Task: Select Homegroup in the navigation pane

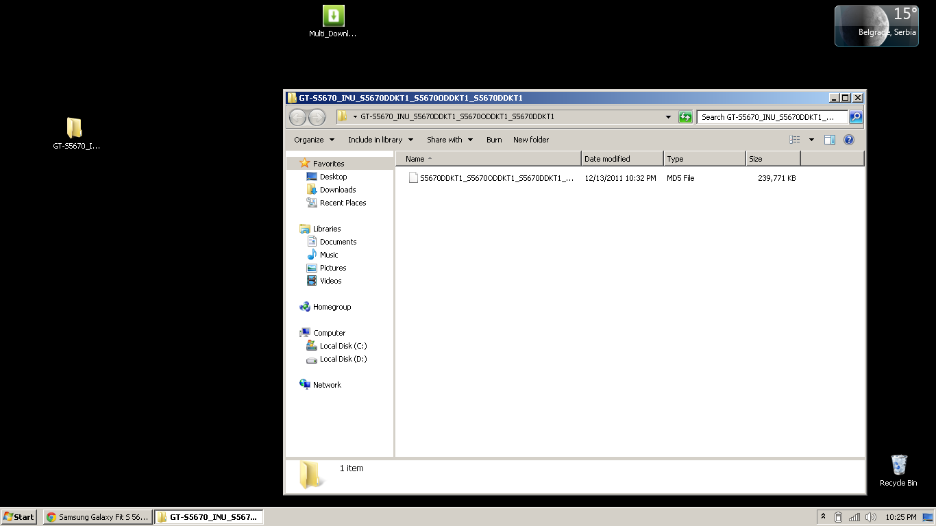Action: click(x=332, y=307)
